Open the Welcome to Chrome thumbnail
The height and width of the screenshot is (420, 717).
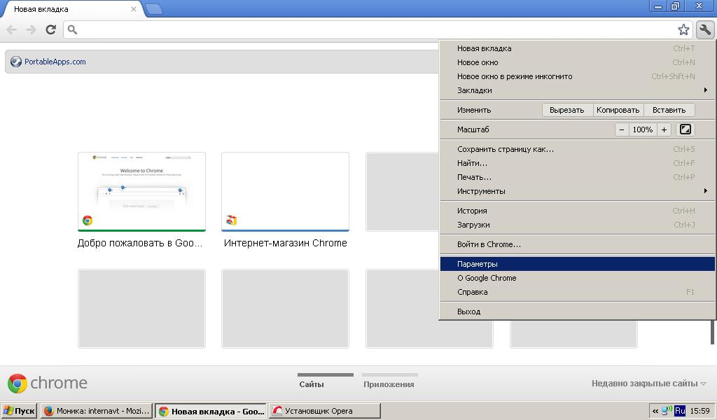click(141, 192)
